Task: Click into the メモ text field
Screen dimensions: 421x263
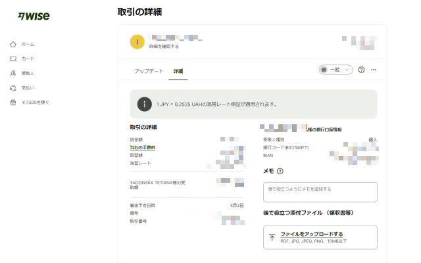Action: pyautogui.click(x=320, y=192)
